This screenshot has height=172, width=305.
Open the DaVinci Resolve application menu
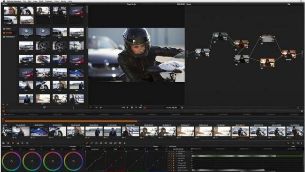(14, 1)
